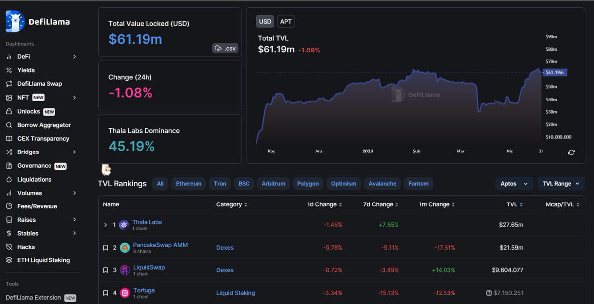This screenshot has width=594, height=304.
Task: Sort table by Category column
Action: click(232, 204)
